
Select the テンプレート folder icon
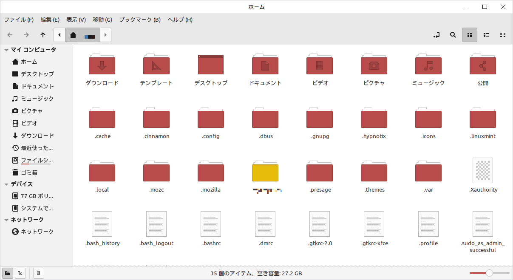click(156, 64)
